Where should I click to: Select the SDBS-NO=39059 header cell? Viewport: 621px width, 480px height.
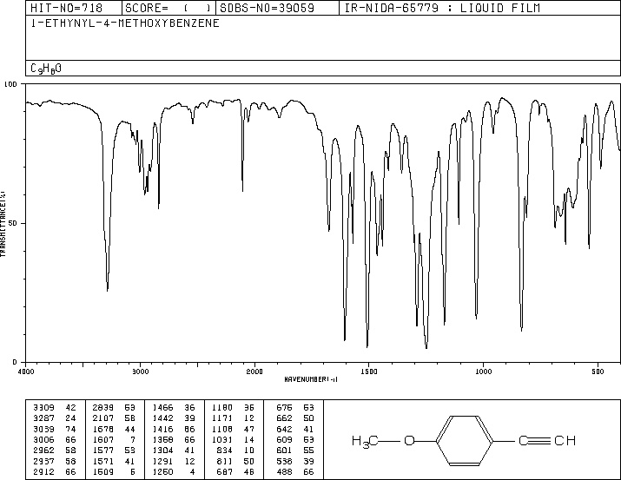(x=267, y=8)
